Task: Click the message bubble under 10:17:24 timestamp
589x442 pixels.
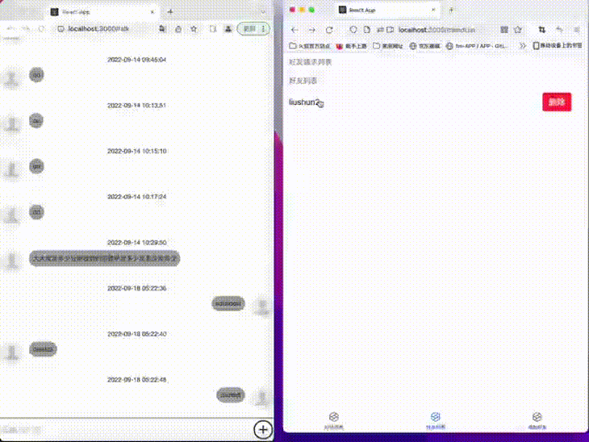Action: (36, 212)
